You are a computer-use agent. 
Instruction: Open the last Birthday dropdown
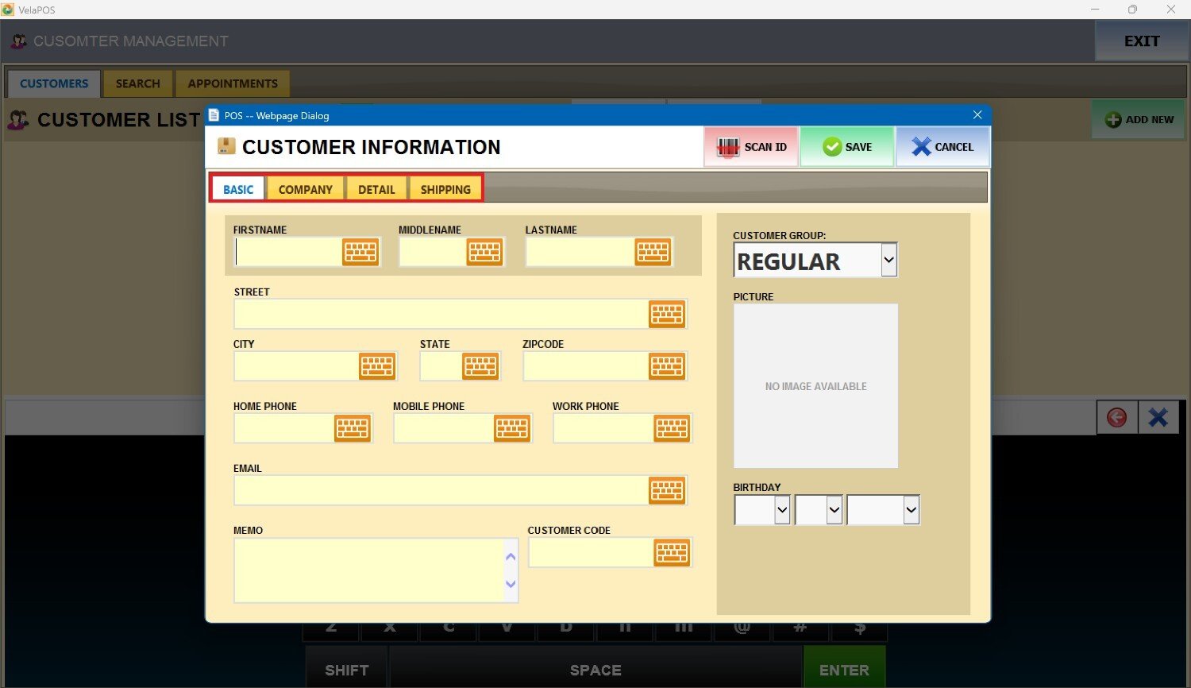(911, 510)
